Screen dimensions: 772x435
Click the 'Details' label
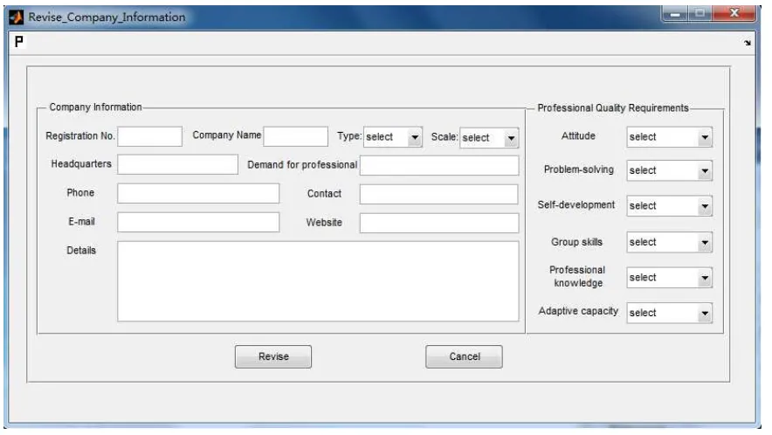[x=81, y=251]
